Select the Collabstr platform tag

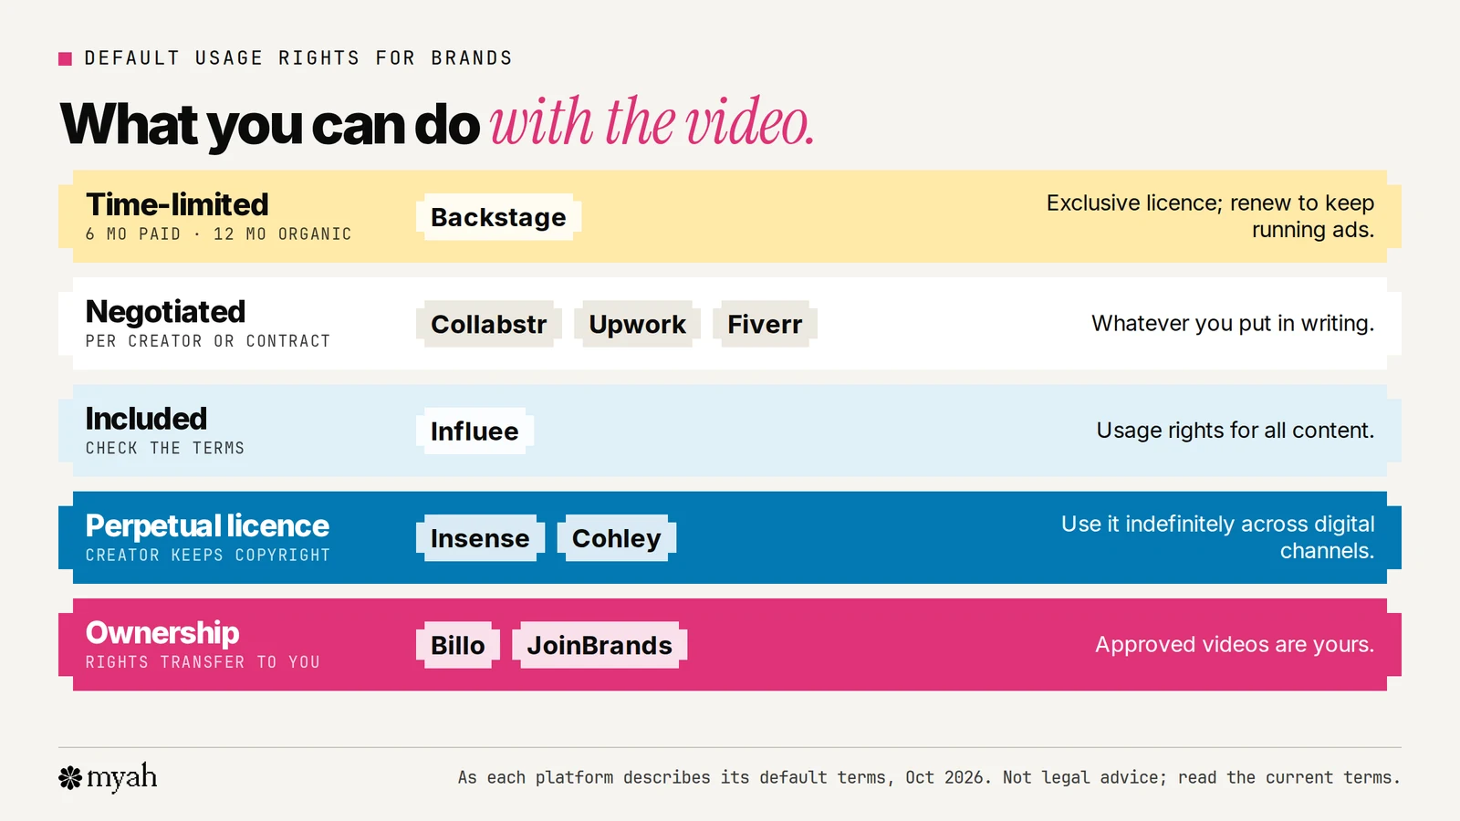[x=488, y=324]
